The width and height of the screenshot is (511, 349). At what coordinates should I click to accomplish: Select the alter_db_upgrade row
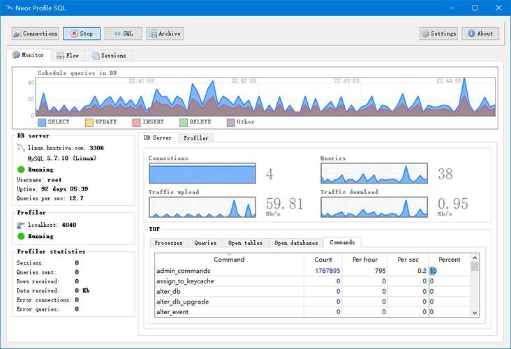point(312,302)
